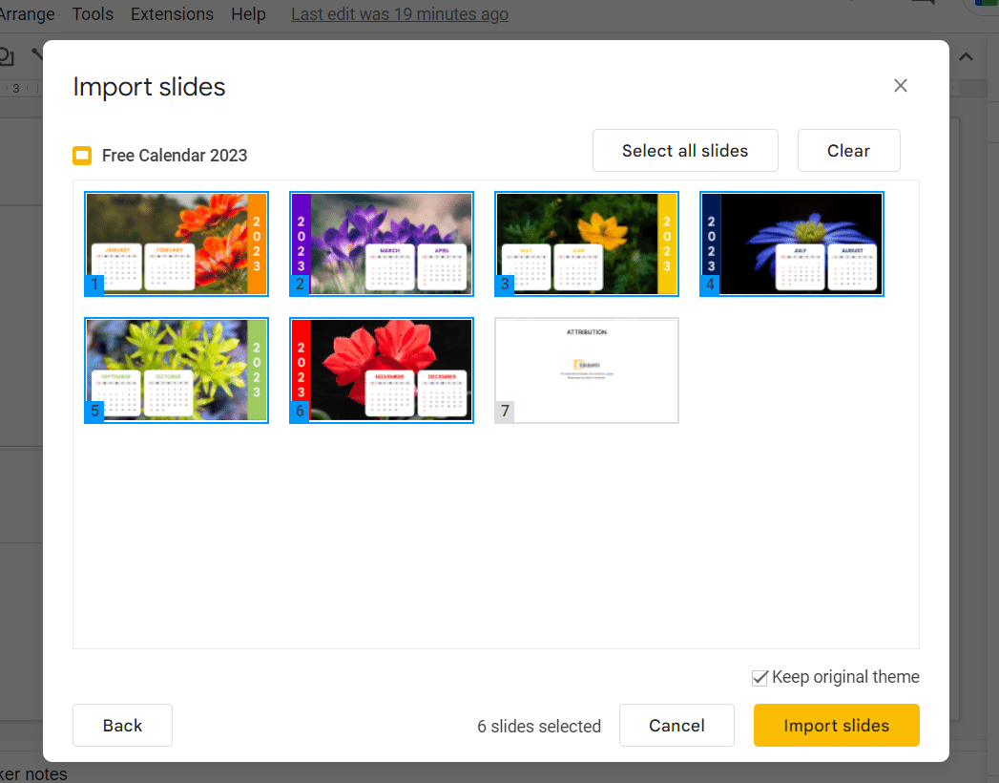Screen dimensions: 999x783
Task: Click the Select all slides button
Action: click(685, 151)
